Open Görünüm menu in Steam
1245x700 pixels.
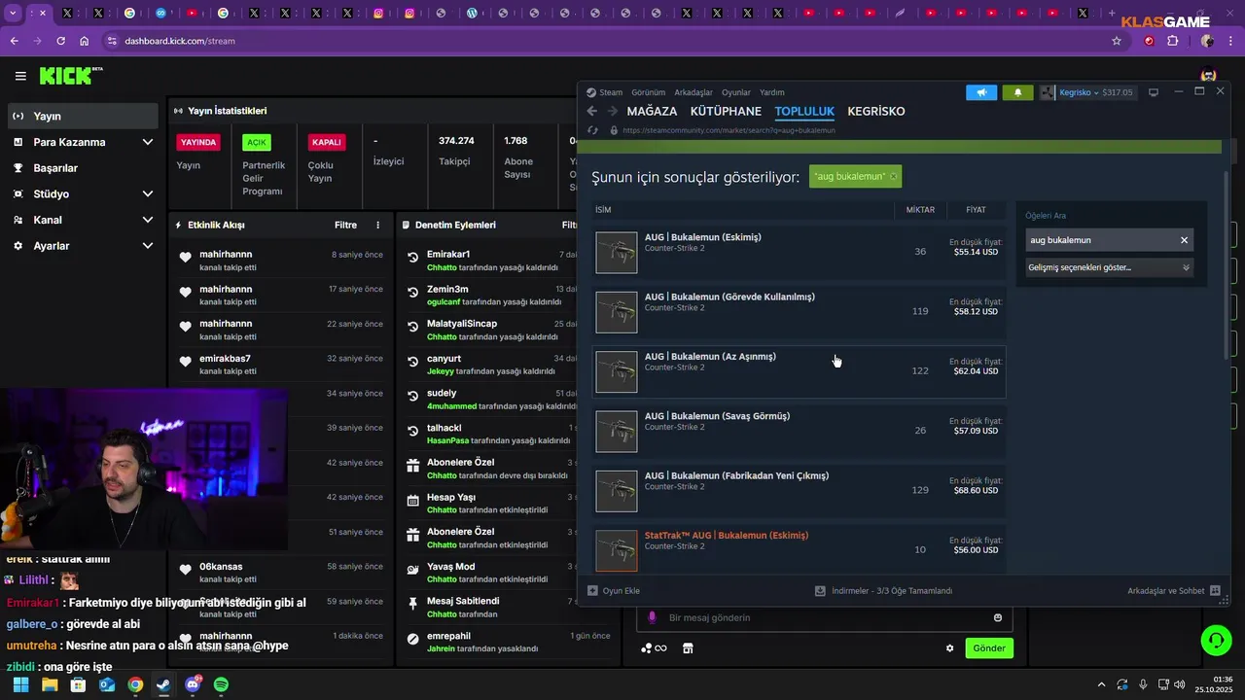(648, 92)
